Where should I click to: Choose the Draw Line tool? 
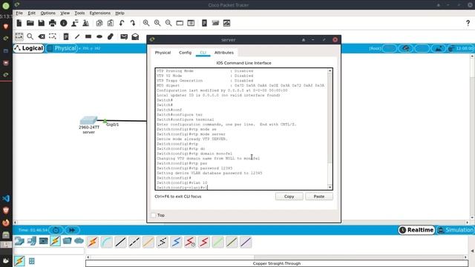click(77, 36)
